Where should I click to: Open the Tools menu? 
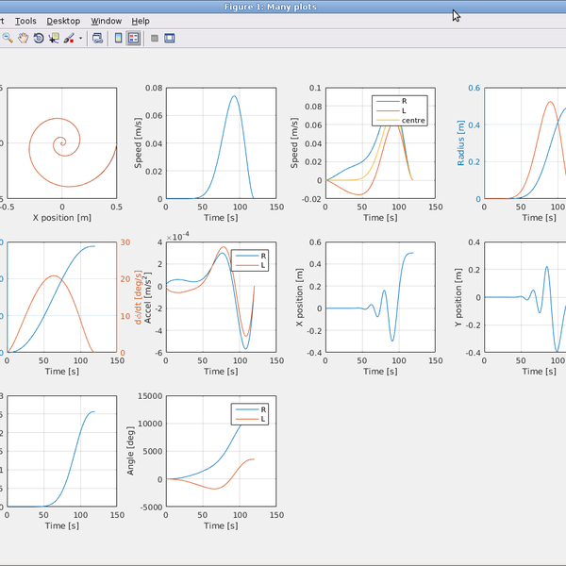(x=26, y=21)
